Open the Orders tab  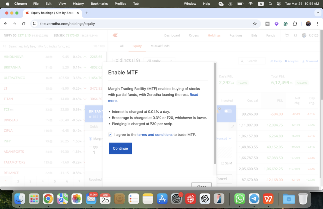tap(194, 35)
